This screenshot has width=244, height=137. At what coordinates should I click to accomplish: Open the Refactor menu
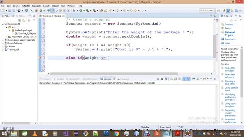pos(26,6)
